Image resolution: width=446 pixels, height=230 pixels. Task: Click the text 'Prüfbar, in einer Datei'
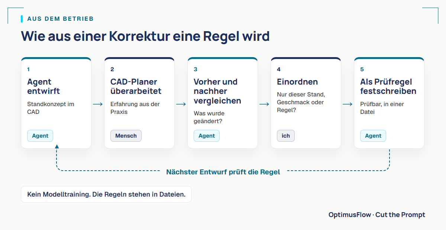[x=382, y=108]
